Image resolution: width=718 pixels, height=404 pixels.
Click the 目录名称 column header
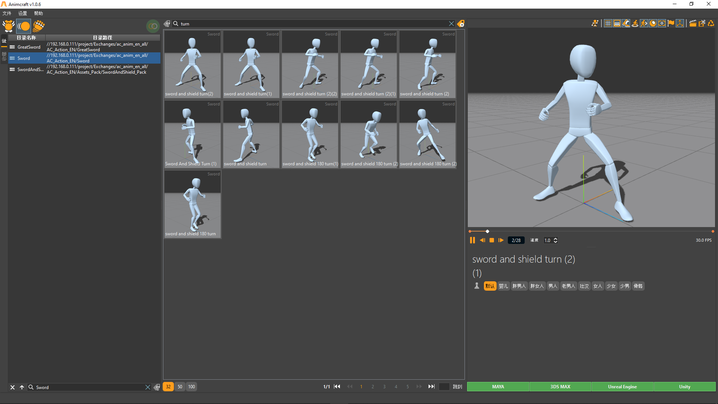click(x=27, y=37)
